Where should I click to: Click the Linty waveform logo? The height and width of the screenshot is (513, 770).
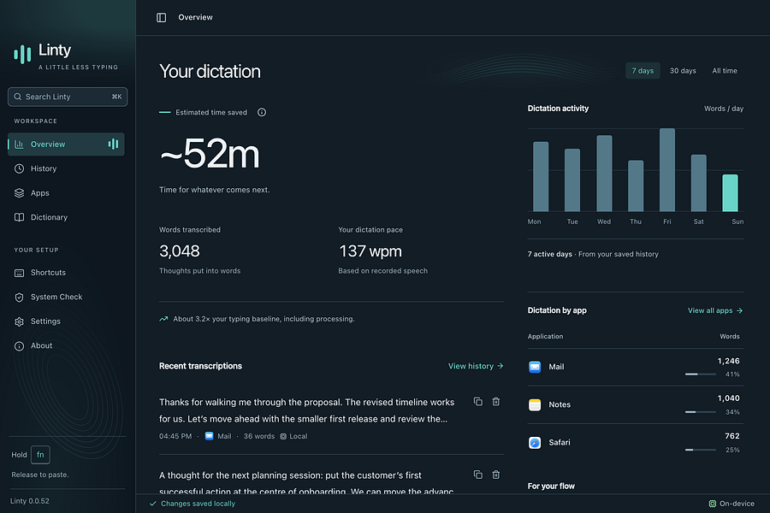tap(22, 54)
